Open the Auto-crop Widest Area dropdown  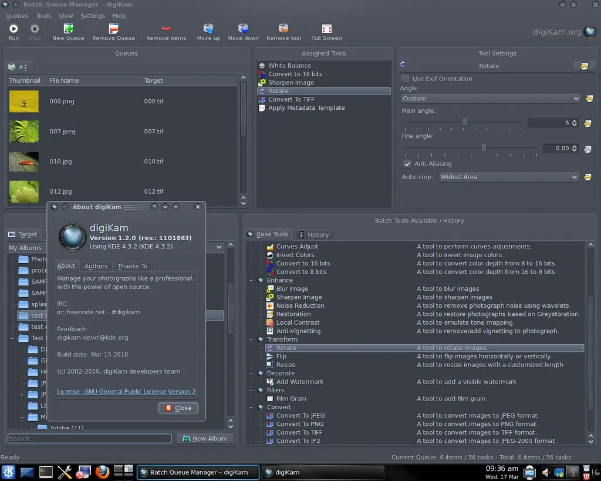[x=509, y=177]
